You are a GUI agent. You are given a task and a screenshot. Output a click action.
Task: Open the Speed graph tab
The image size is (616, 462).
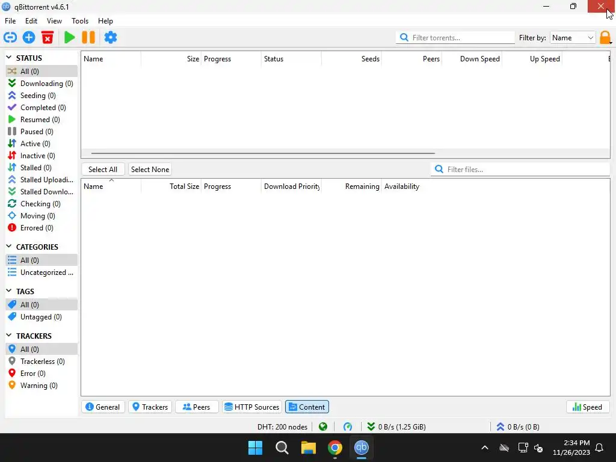pyautogui.click(x=588, y=407)
